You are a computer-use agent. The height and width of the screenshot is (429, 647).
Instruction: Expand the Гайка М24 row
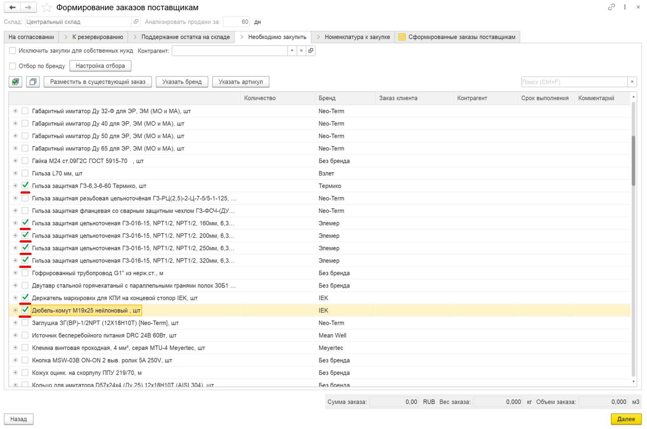[16, 161]
